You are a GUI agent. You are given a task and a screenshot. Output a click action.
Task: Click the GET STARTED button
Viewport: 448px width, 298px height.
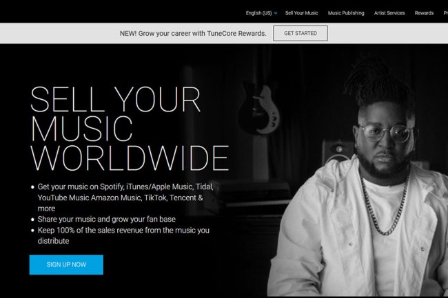301,33
